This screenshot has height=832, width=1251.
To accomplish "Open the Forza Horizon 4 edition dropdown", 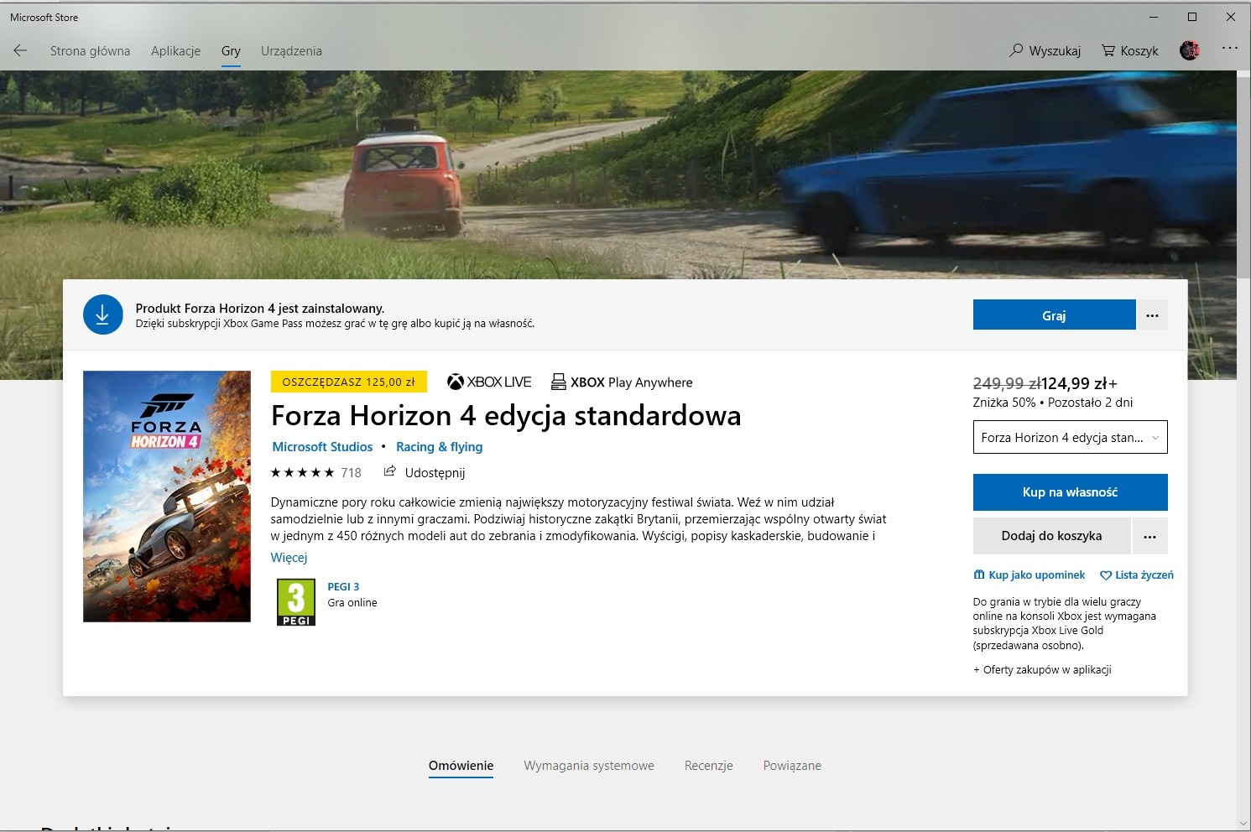I will click(x=1070, y=437).
